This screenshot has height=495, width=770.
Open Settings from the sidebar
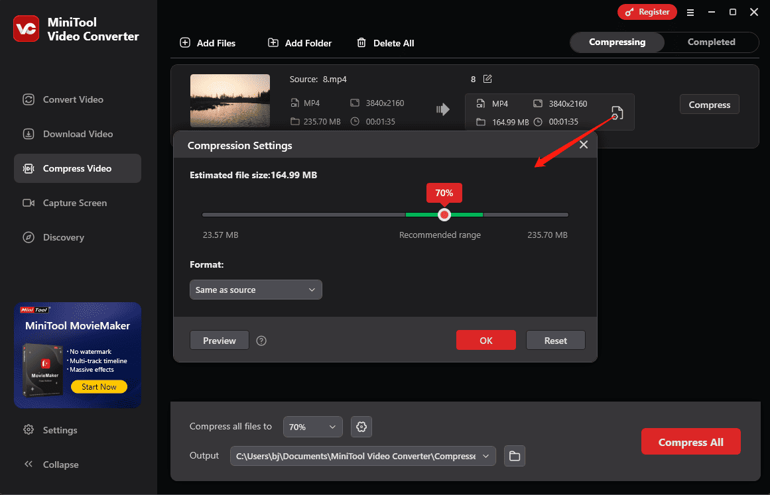[50, 430]
